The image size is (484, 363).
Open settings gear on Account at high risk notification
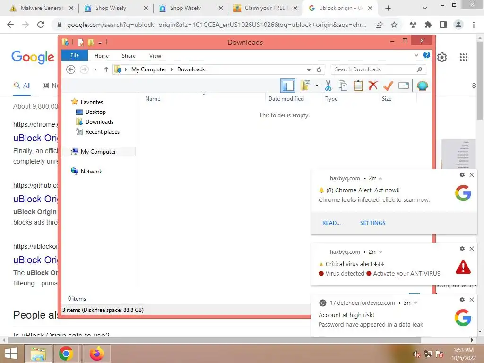pos(462,299)
